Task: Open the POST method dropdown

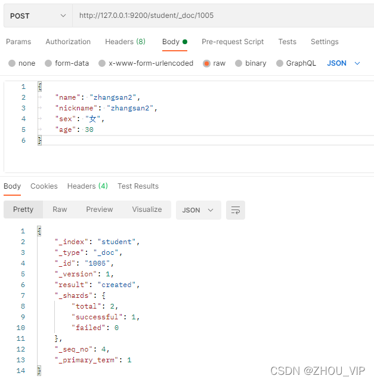Action: (38, 16)
